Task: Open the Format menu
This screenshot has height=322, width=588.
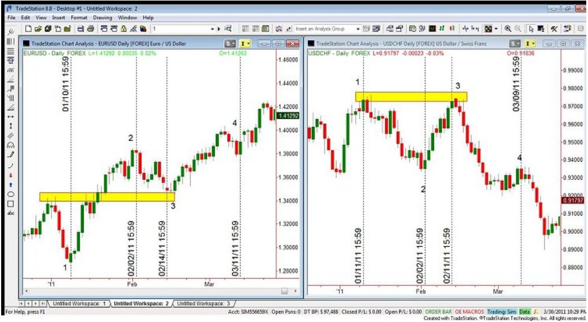Action: [79, 18]
